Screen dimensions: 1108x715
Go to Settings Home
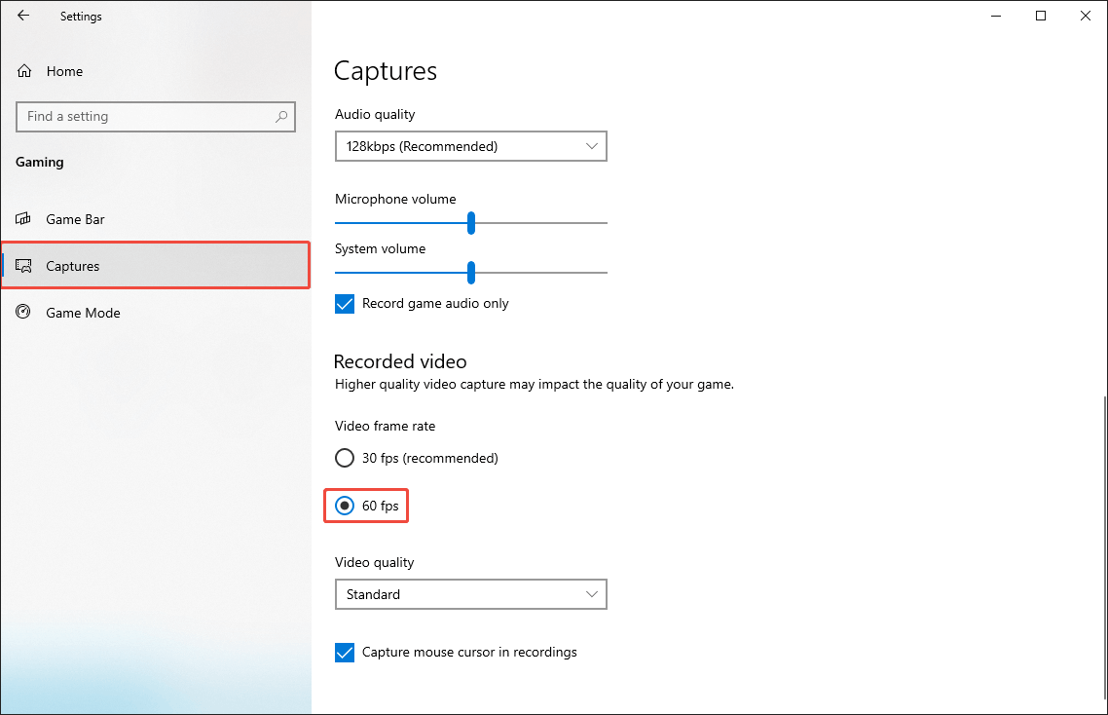[x=64, y=70]
